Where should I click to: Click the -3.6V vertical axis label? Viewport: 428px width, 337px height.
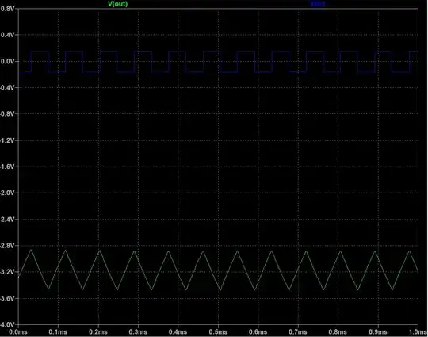(x=7, y=298)
